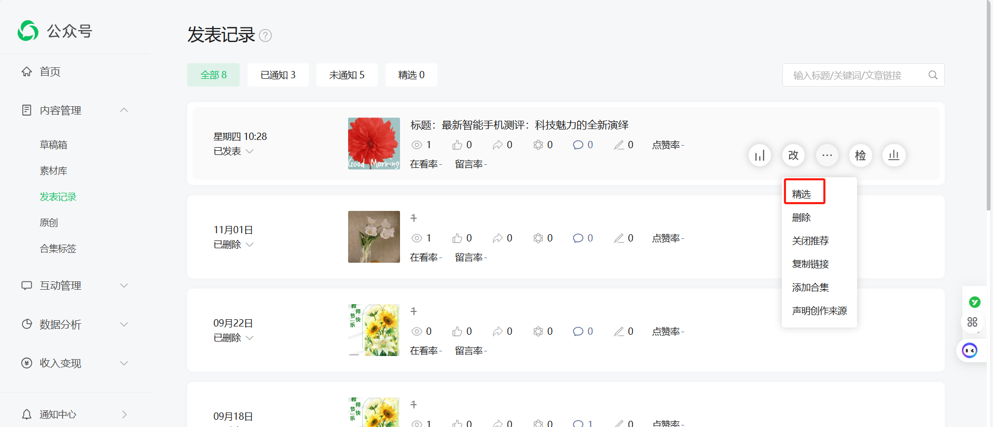
Task: Click the rightmost chart icon button
Action: [x=894, y=155]
